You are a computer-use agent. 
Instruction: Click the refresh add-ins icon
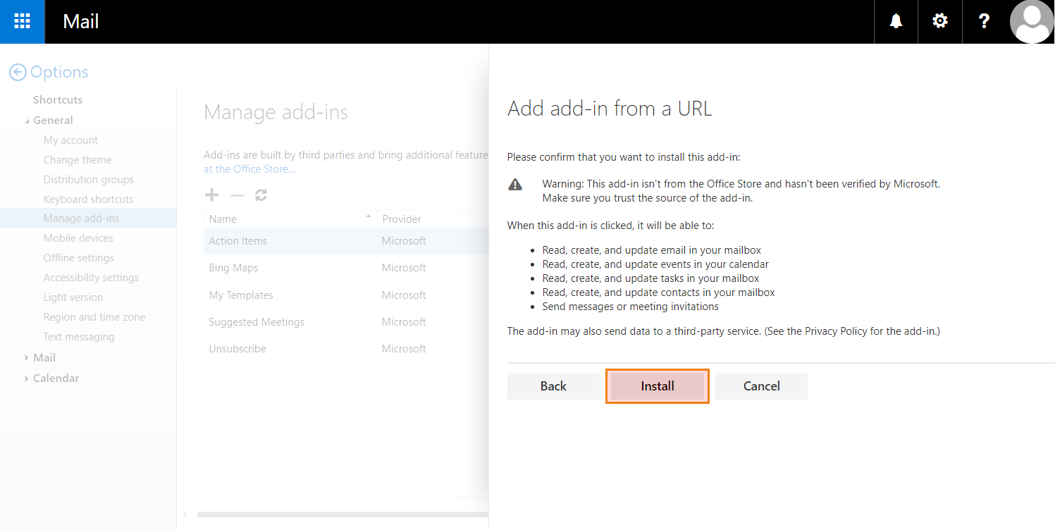[261, 195]
